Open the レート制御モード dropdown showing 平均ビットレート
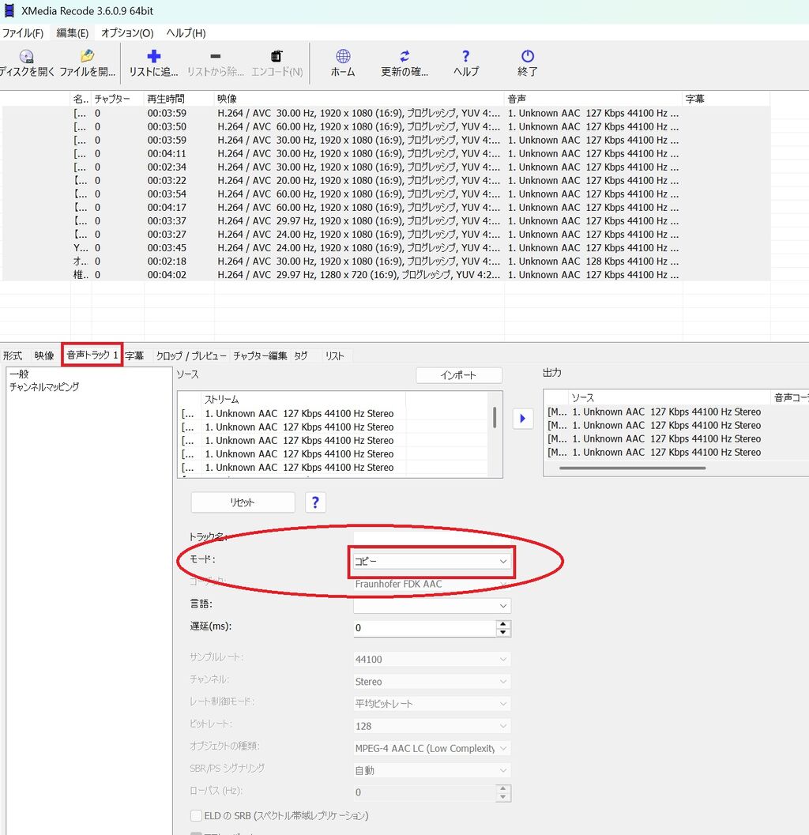Image resolution: width=809 pixels, height=835 pixels. tap(432, 703)
